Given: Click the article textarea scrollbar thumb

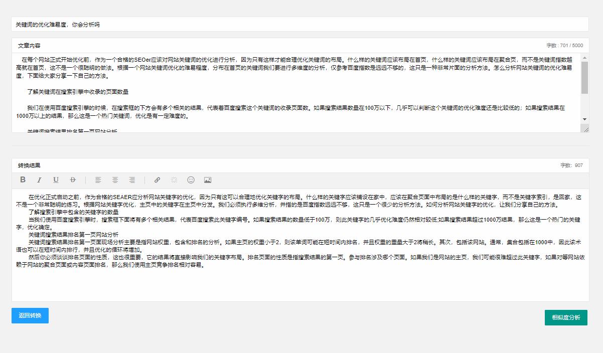Looking at the screenshot, I should tap(584, 78).
